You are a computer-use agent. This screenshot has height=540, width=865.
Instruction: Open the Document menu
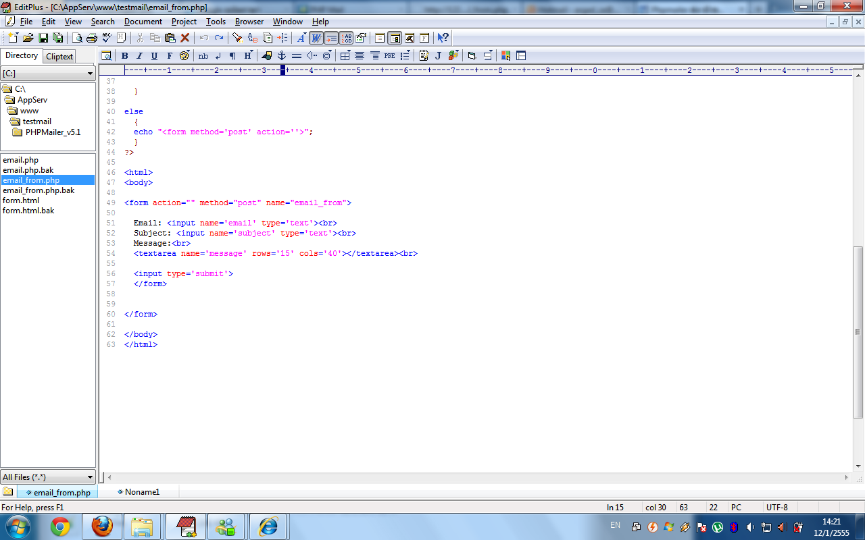[x=143, y=22]
